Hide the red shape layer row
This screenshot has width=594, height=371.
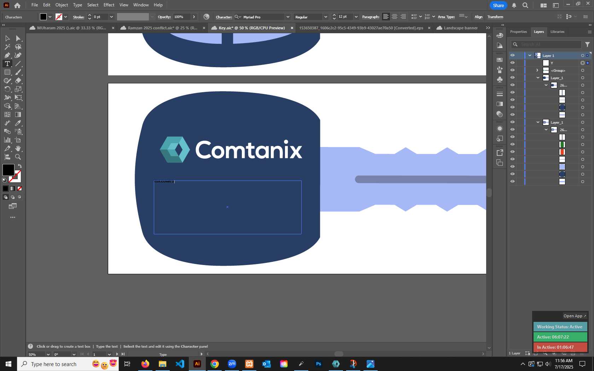pyautogui.click(x=512, y=152)
